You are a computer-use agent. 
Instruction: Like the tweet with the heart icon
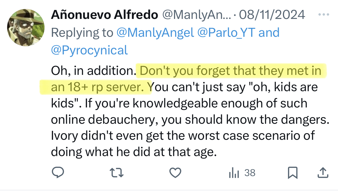[175, 173]
